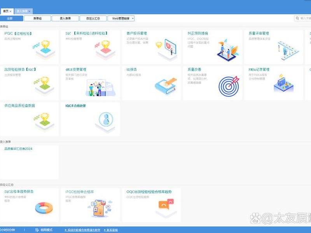The height and width of the screenshot is (233, 311).
Task: Click the 组网模式 status bar icon
Action: 37,230
